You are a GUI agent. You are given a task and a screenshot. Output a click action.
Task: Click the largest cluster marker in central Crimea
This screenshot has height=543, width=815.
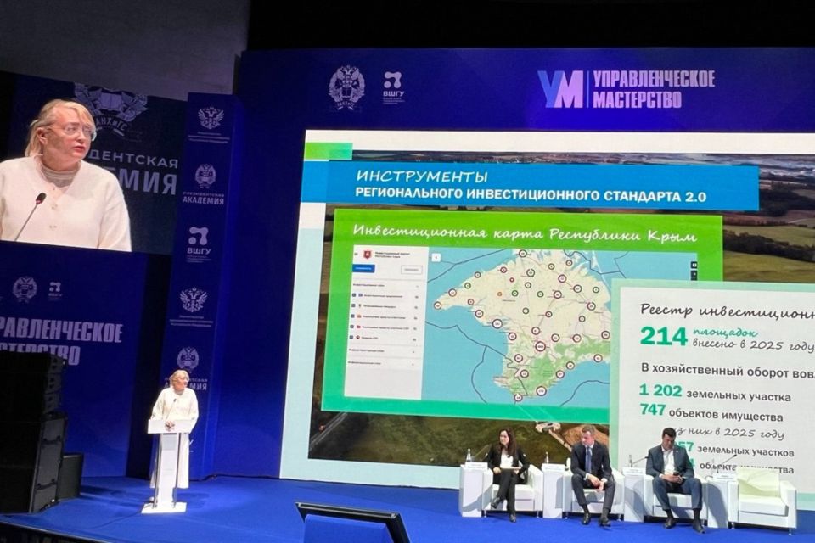540,346
